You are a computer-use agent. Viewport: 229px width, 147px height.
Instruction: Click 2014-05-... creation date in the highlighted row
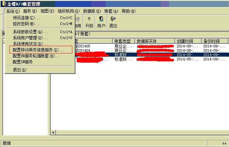(188, 55)
